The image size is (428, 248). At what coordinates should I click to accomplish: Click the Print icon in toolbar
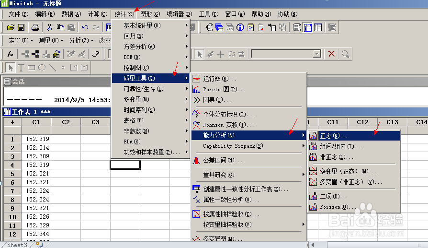pyautogui.click(x=35, y=27)
